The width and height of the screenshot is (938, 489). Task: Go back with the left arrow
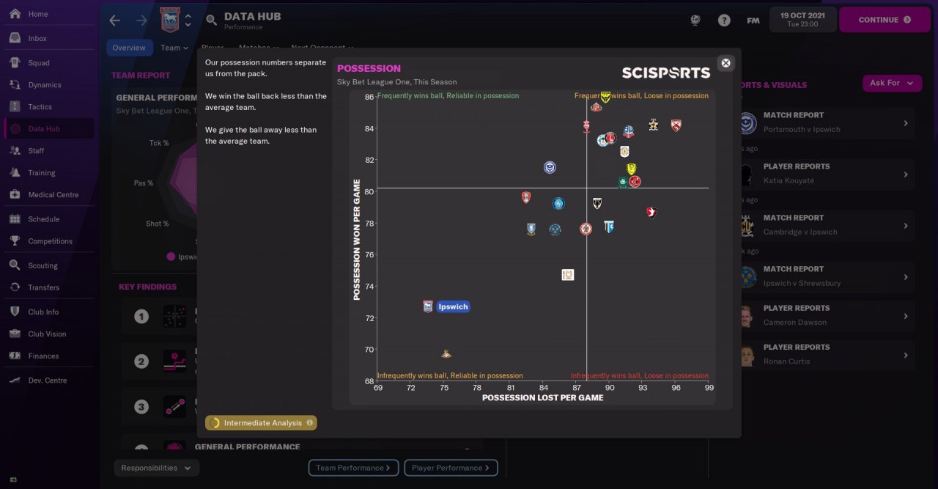pos(114,21)
